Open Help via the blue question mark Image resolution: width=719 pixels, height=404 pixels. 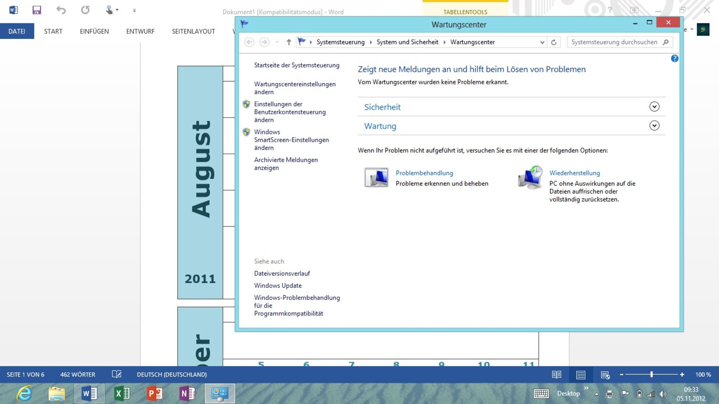pos(675,58)
